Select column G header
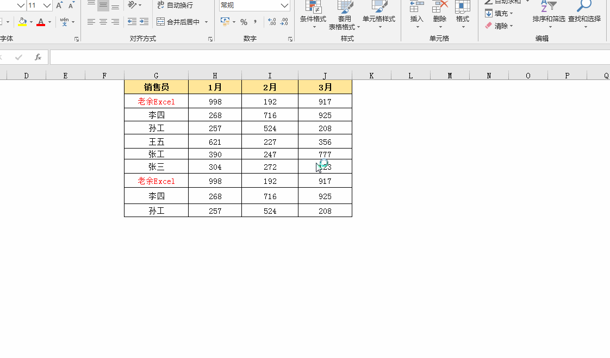 pos(156,76)
